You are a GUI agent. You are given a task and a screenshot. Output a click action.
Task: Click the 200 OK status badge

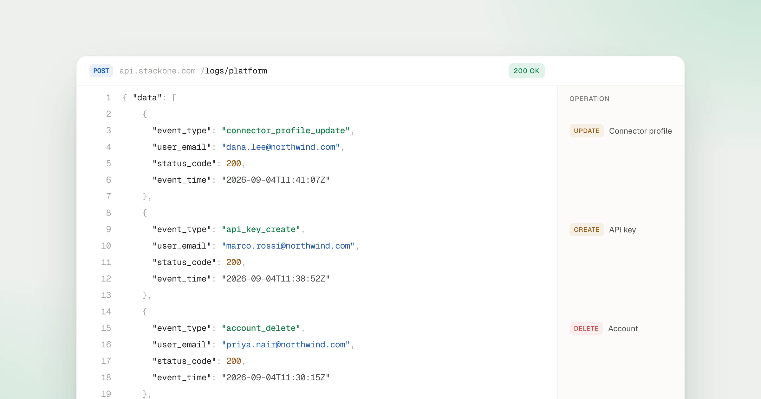tap(526, 71)
